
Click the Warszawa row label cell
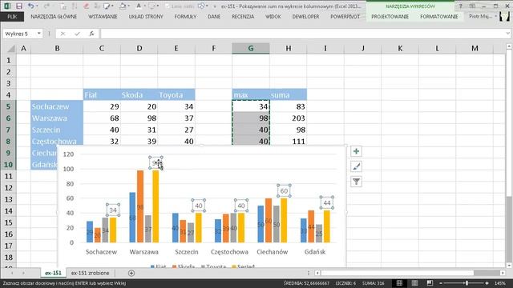point(57,118)
